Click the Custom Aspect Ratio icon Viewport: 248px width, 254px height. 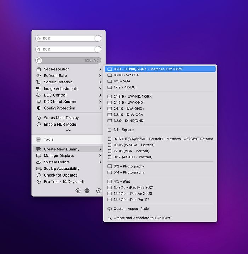109,209
